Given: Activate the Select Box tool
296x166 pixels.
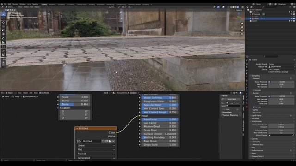Looking at the screenshot, I should click(3, 14).
